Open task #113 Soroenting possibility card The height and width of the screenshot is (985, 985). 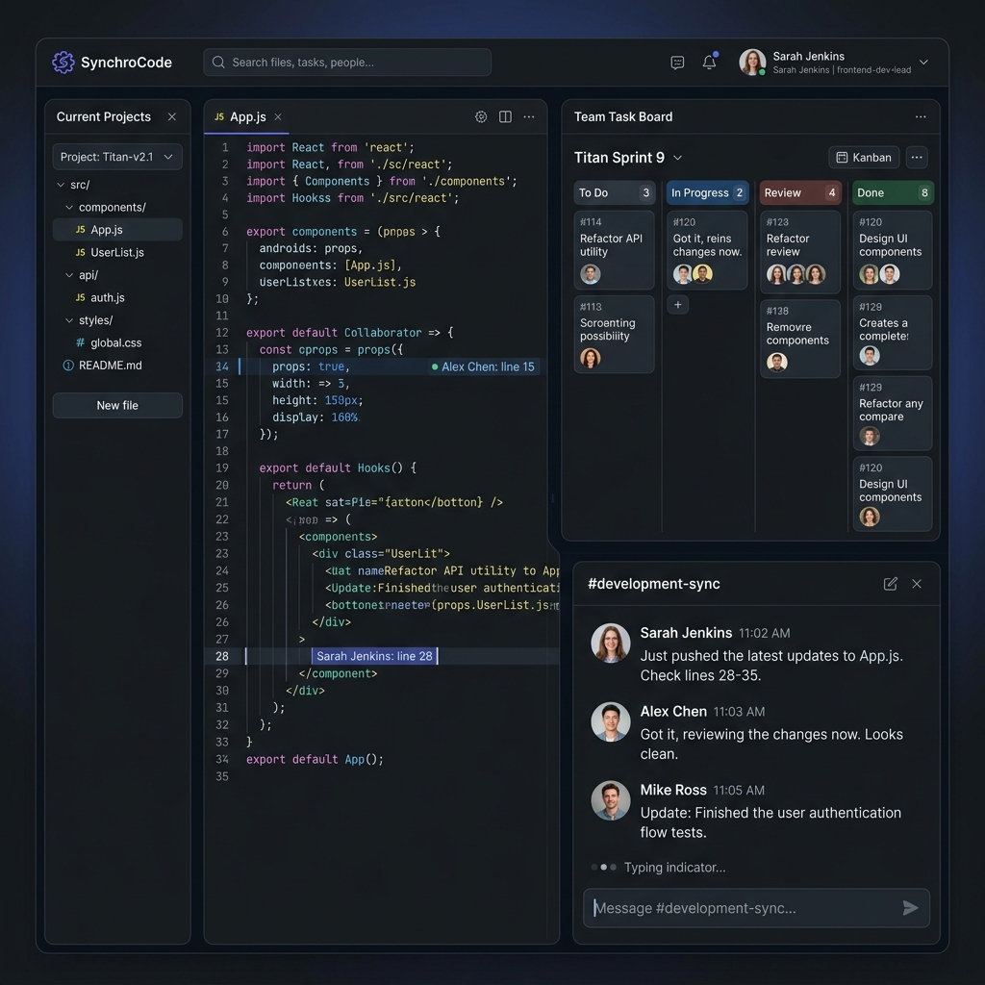(614, 334)
